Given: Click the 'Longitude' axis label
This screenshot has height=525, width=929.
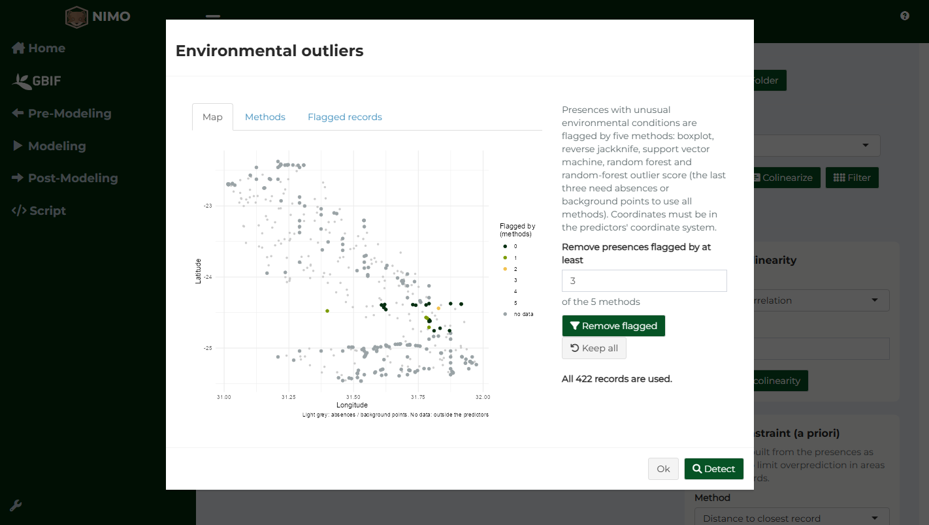Looking at the screenshot, I should (352, 405).
